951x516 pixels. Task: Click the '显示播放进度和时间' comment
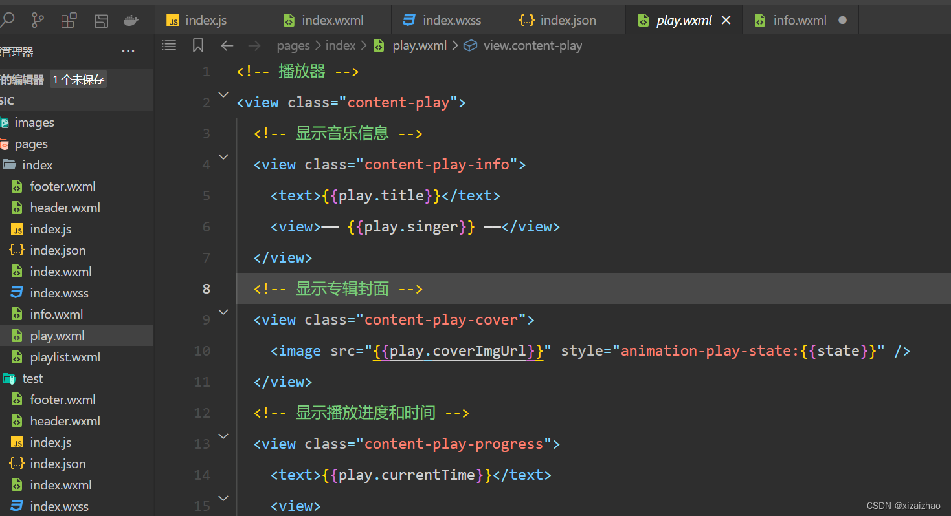[x=366, y=413]
